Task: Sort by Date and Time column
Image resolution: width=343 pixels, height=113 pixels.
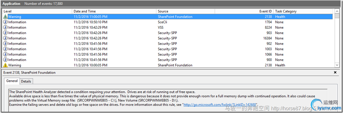Action: pos(114,11)
